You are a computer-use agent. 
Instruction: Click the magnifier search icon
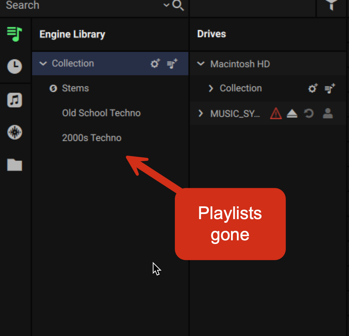coord(178,5)
